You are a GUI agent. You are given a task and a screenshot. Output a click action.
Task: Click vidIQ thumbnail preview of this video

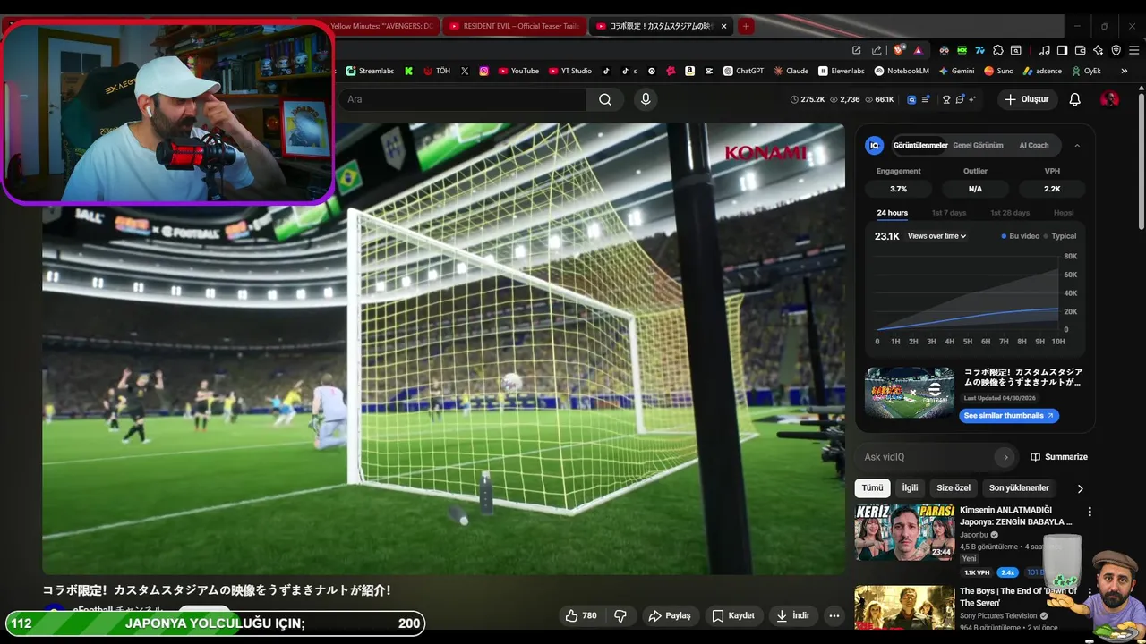point(910,393)
